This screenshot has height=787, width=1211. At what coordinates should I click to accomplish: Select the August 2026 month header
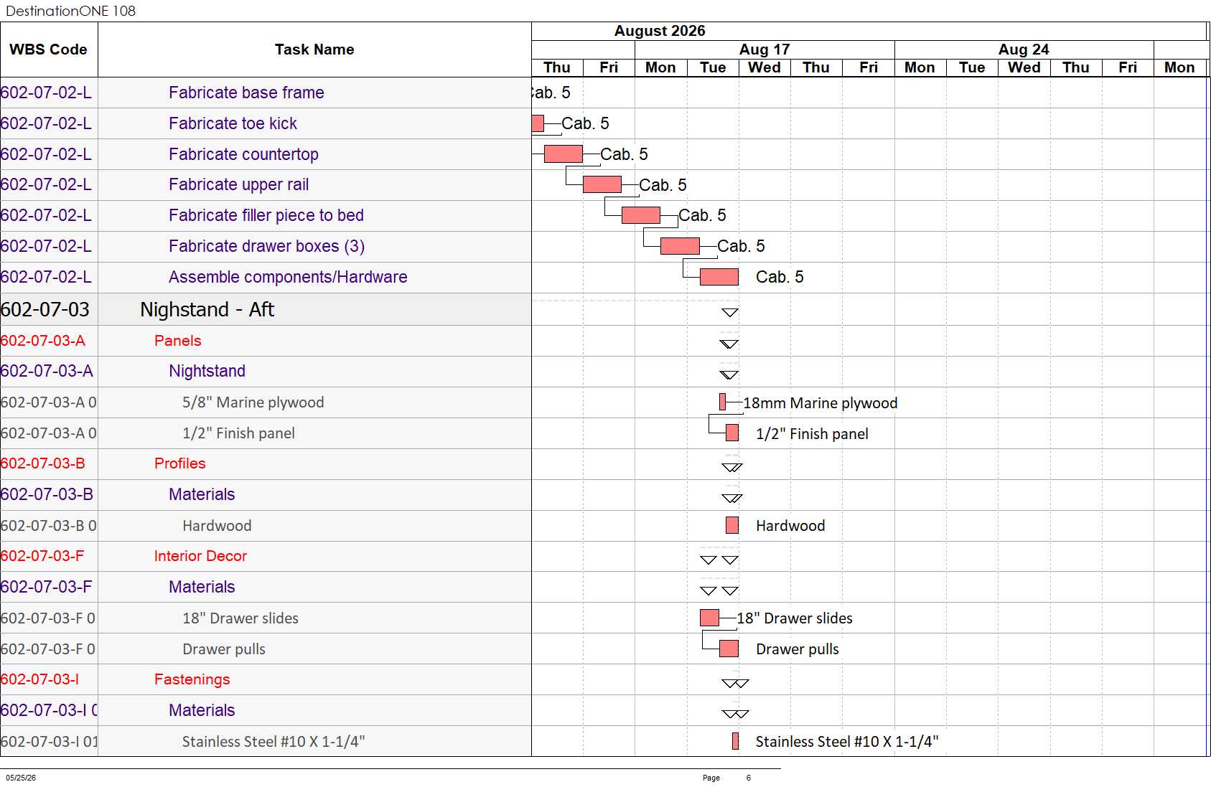click(660, 31)
